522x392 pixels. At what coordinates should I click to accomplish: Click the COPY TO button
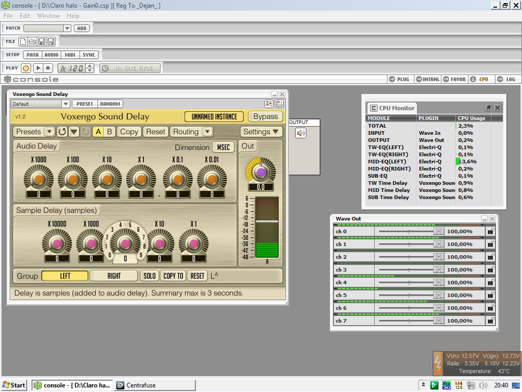[x=173, y=276]
